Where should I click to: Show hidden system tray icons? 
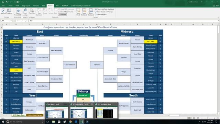tap(200, 122)
